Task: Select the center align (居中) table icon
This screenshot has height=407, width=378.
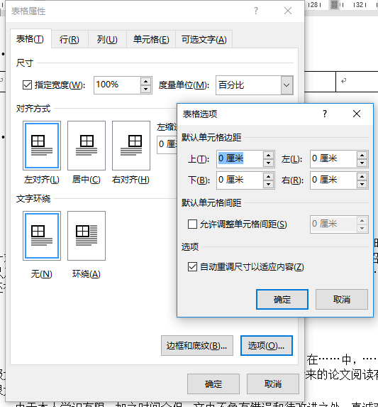Action: [87, 146]
